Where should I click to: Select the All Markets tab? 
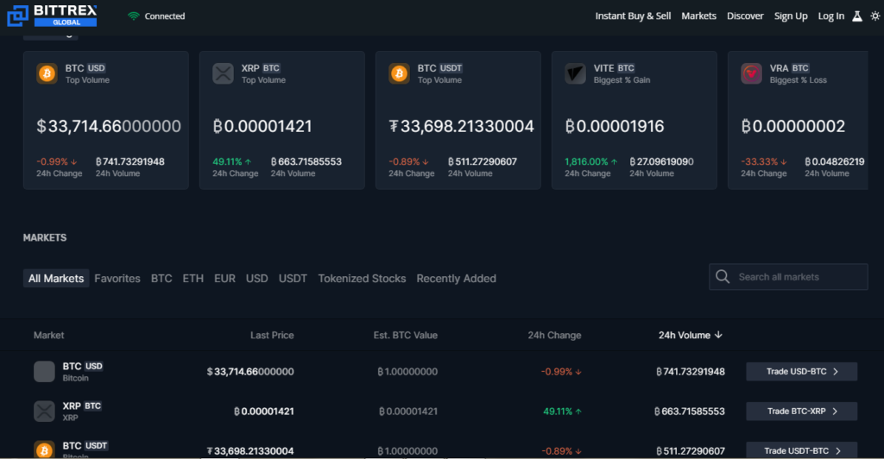coord(56,278)
